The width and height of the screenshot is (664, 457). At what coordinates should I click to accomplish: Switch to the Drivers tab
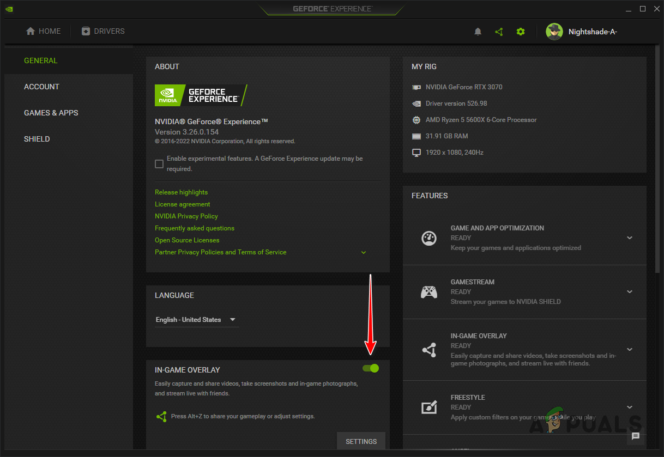[x=102, y=31]
